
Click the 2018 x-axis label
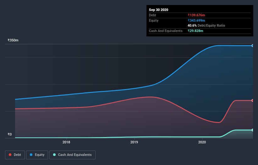pyautogui.click(x=66, y=142)
